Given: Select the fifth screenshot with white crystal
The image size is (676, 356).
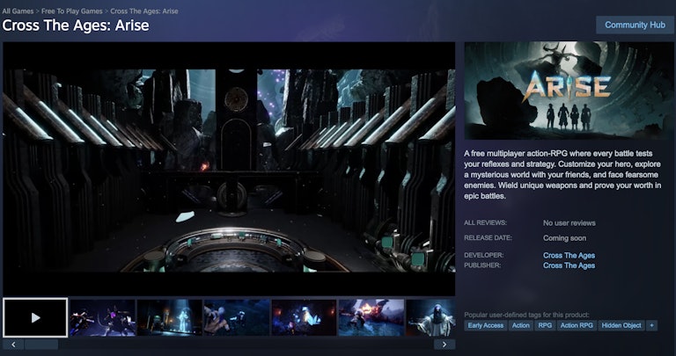Looking at the screenshot, I should 304,317.
